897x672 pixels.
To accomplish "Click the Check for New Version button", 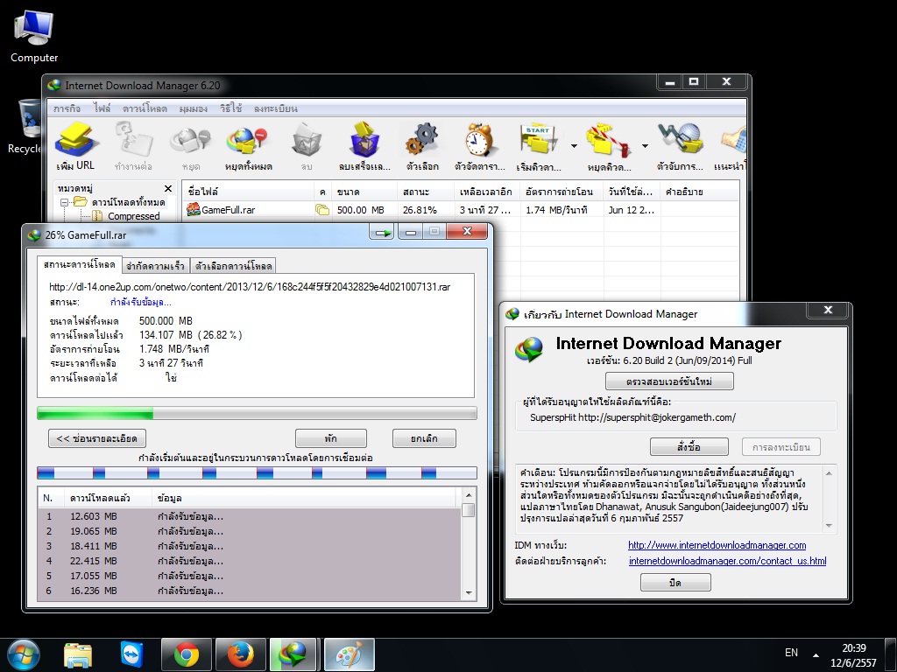I will click(669, 381).
